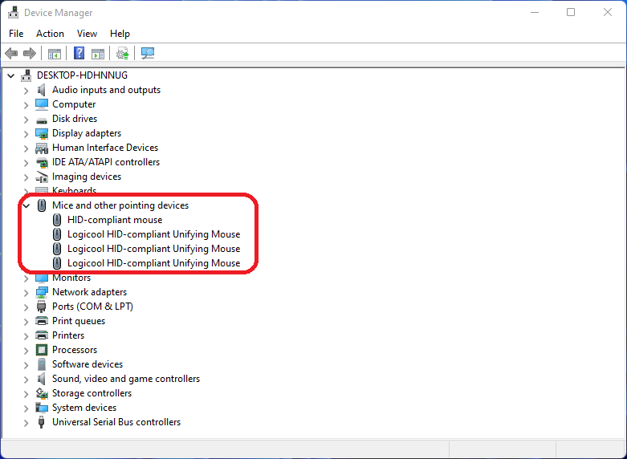The height and width of the screenshot is (459, 627).
Task: Expand Universal Serial Bus controllers
Action: click(26, 423)
